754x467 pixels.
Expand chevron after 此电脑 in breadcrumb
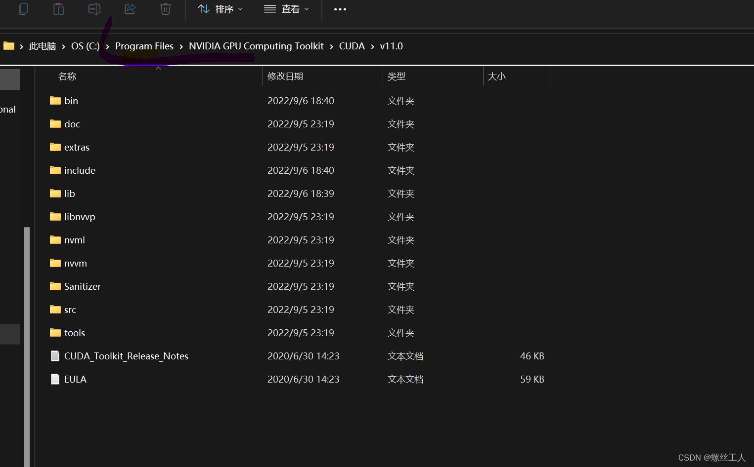64,46
